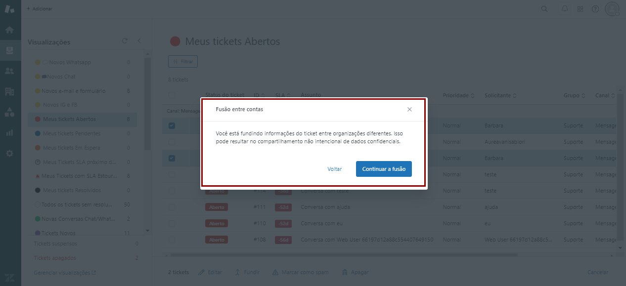The width and height of the screenshot is (626, 286).
Task: Sort by the Prioridade column header
Action: (x=458, y=95)
